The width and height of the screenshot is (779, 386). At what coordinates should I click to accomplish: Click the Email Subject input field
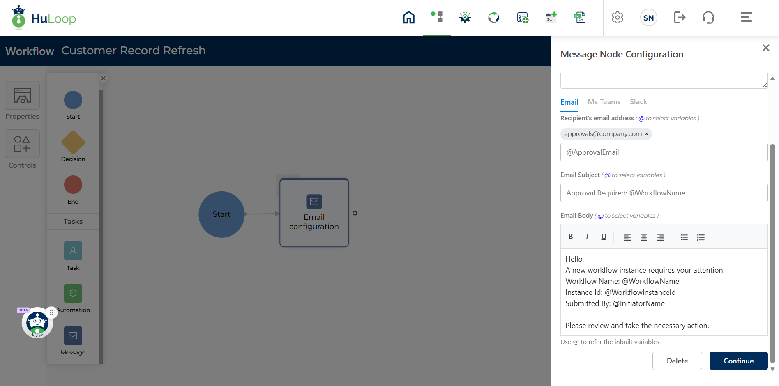(664, 193)
